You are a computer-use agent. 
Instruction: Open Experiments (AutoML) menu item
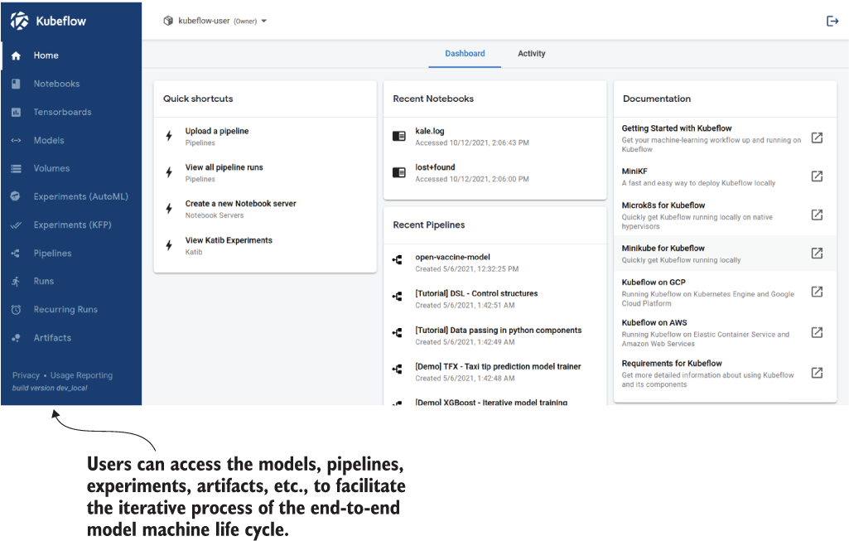[71, 196]
